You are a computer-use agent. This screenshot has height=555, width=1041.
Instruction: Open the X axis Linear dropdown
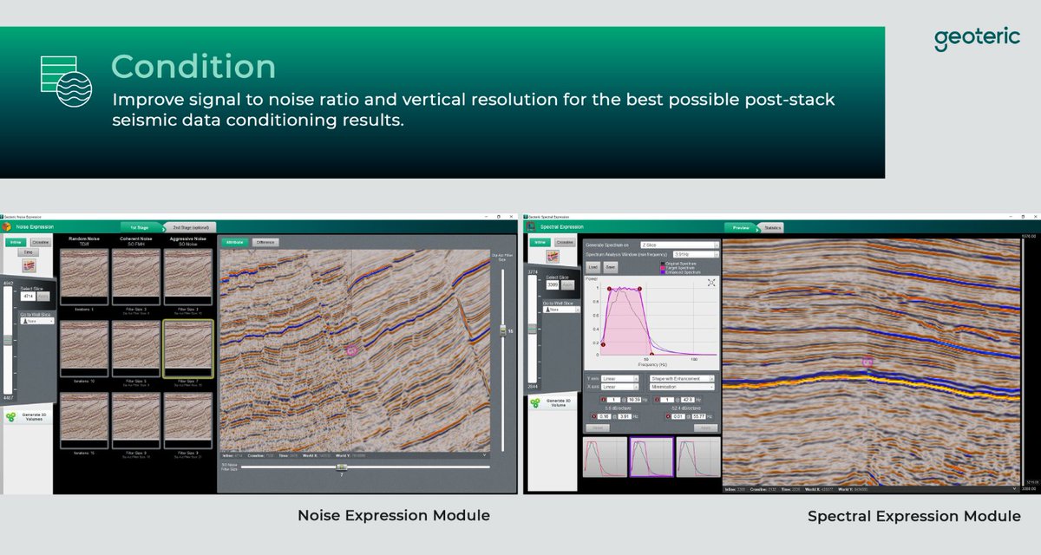pos(621,387)
